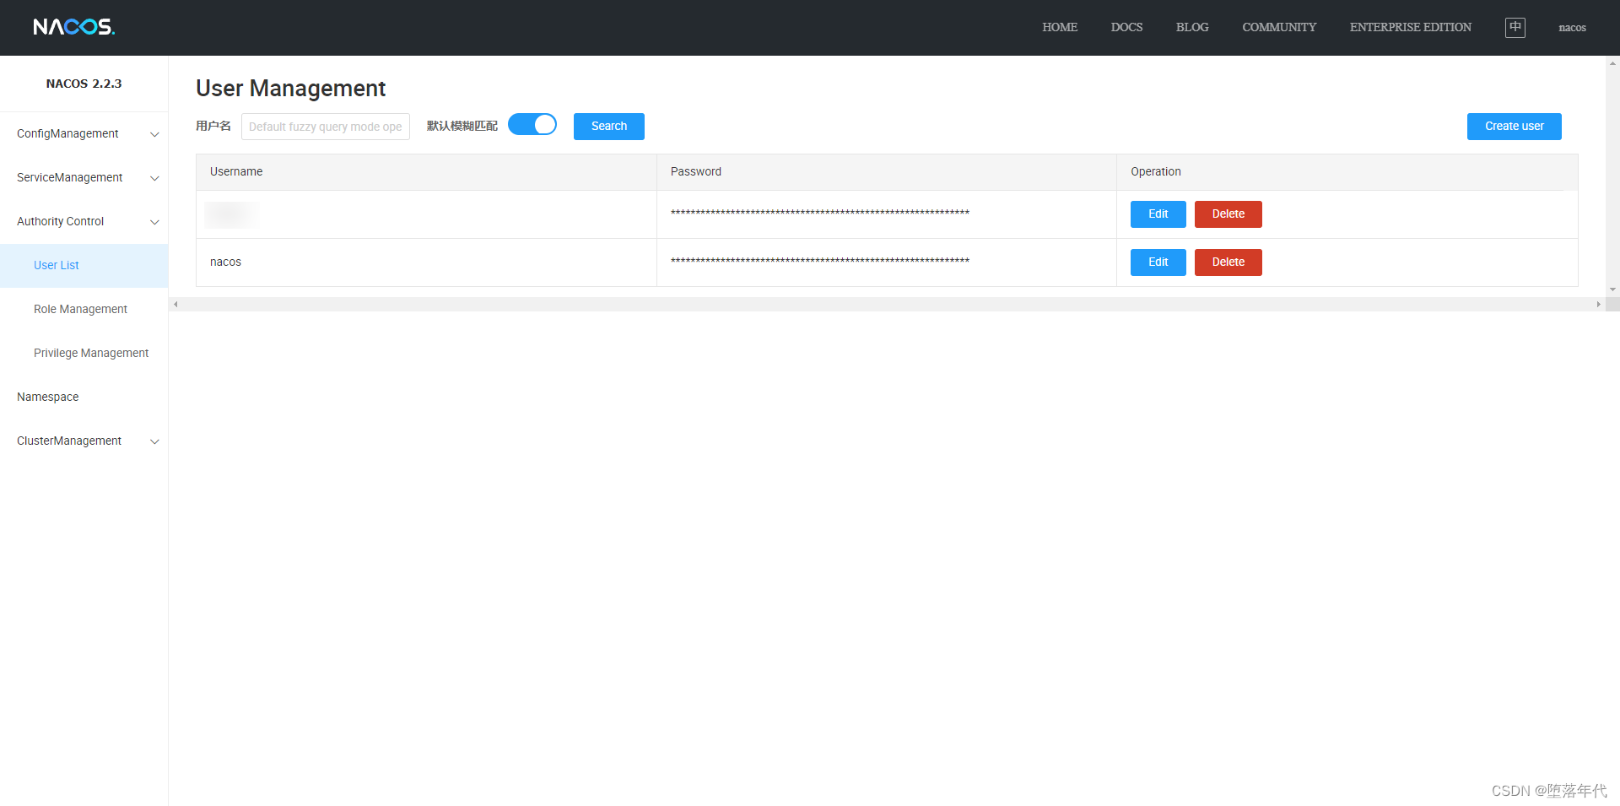Click the Search button

pos(609,127)
